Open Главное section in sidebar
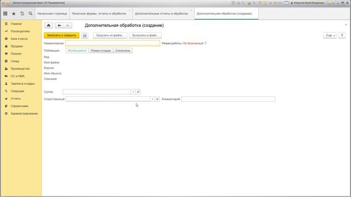 point(16,24)
